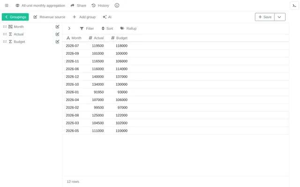Image resolution: width=300 pixels, height=187 pixels.
Task: Select the 2026-06 month cell
Action: tap(72, 69)
